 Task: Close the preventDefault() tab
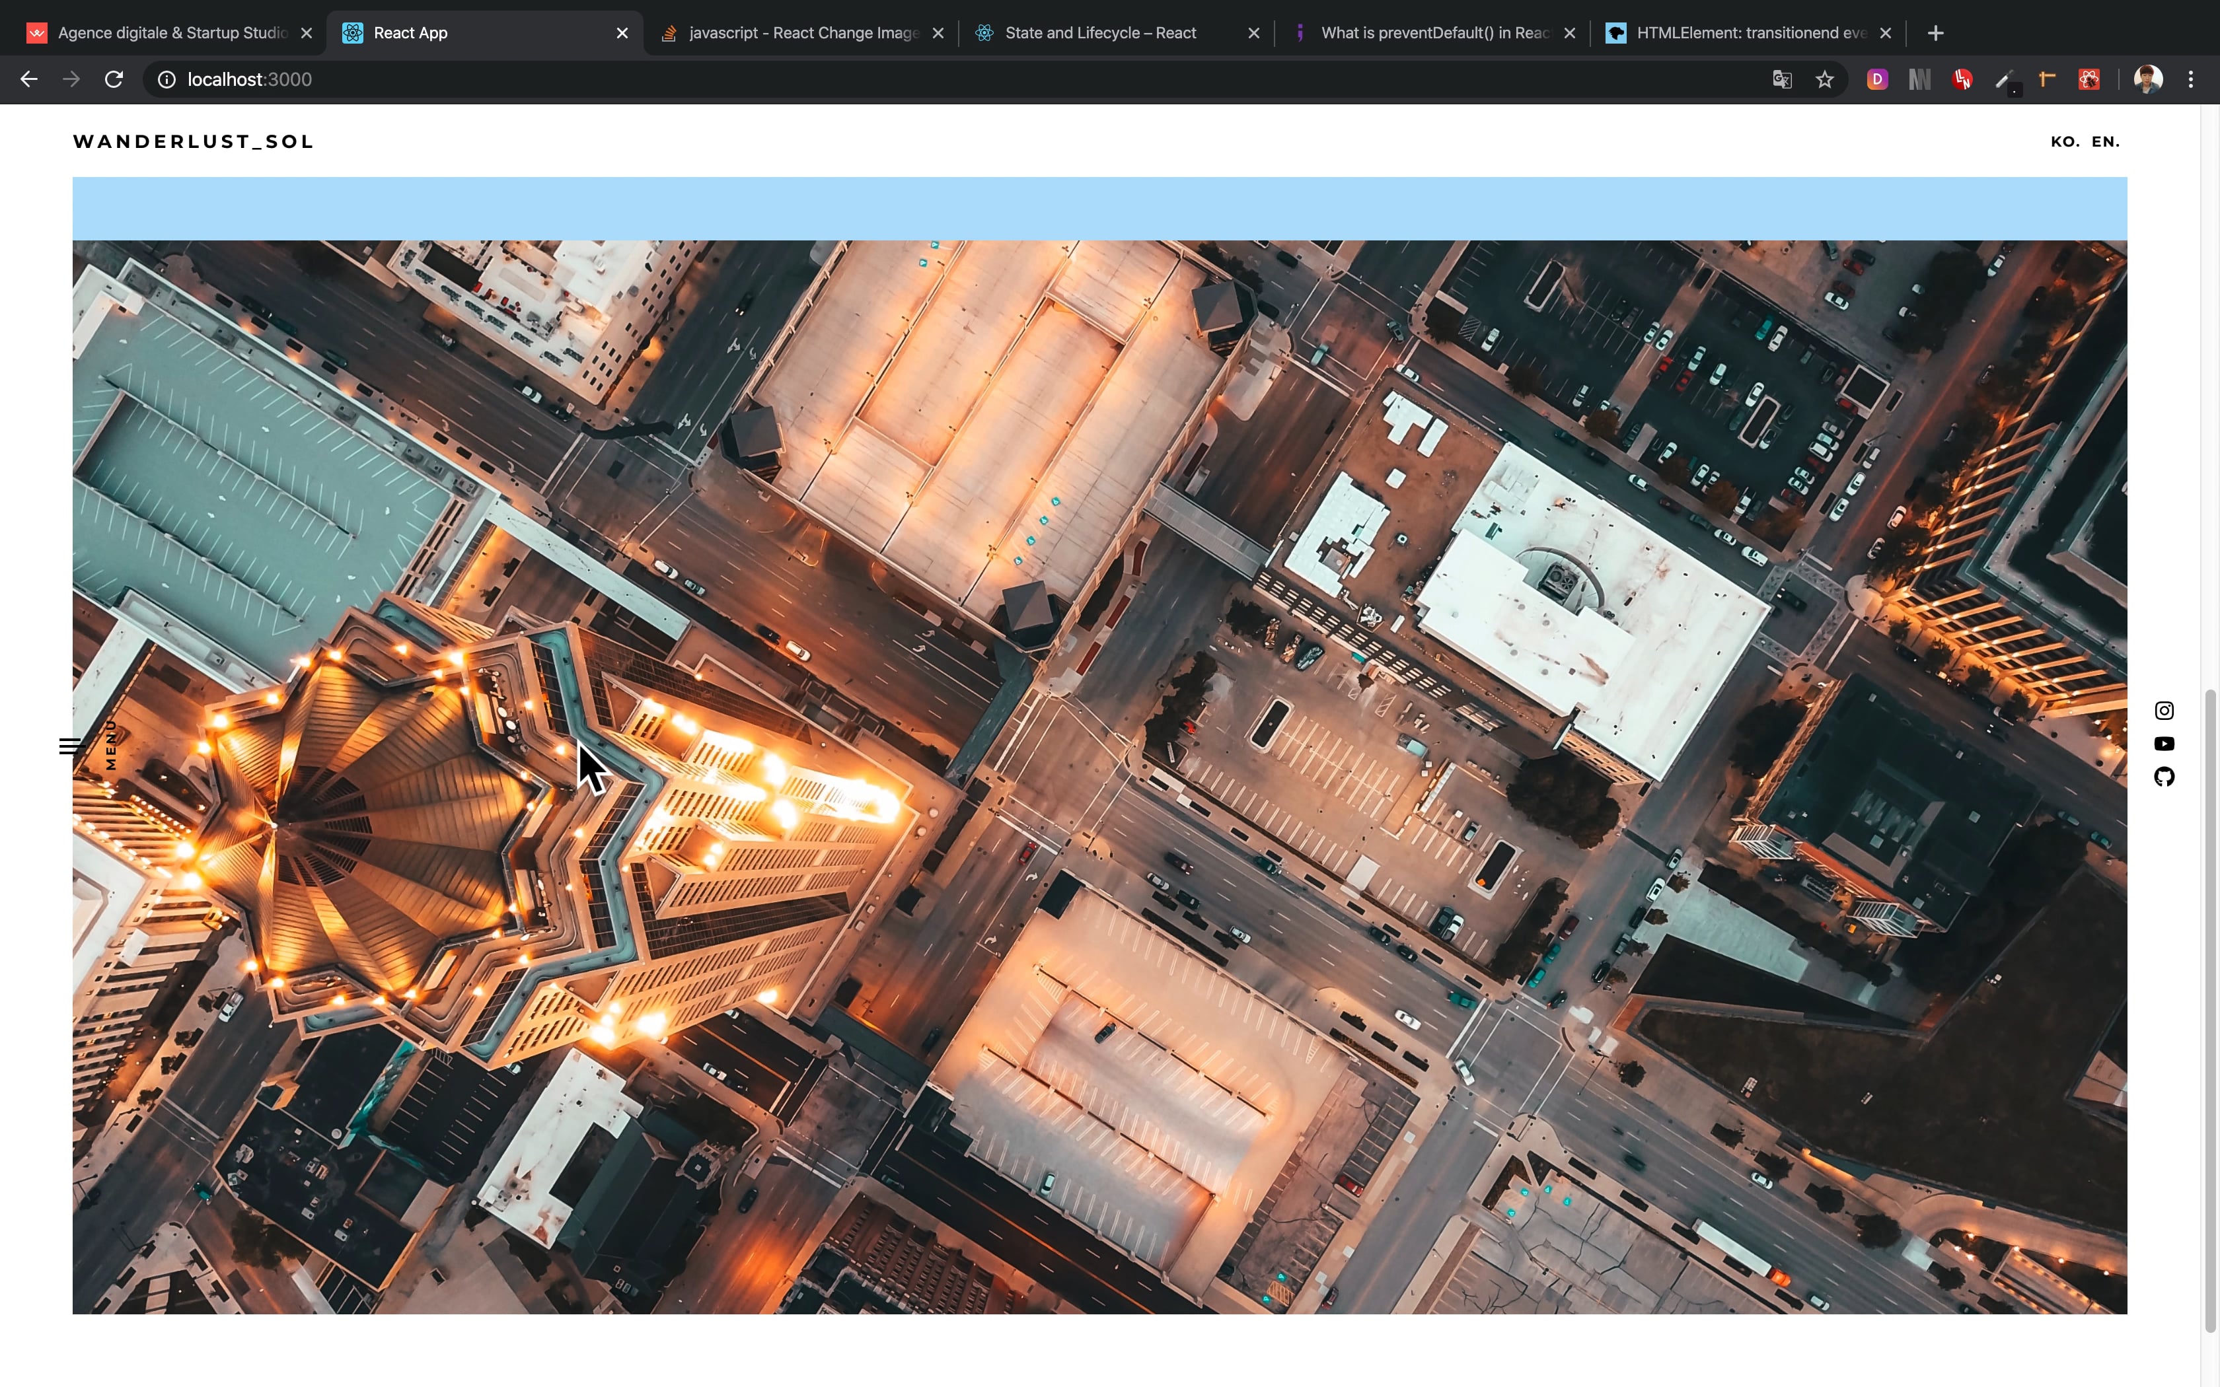(x=1570, y=33)
